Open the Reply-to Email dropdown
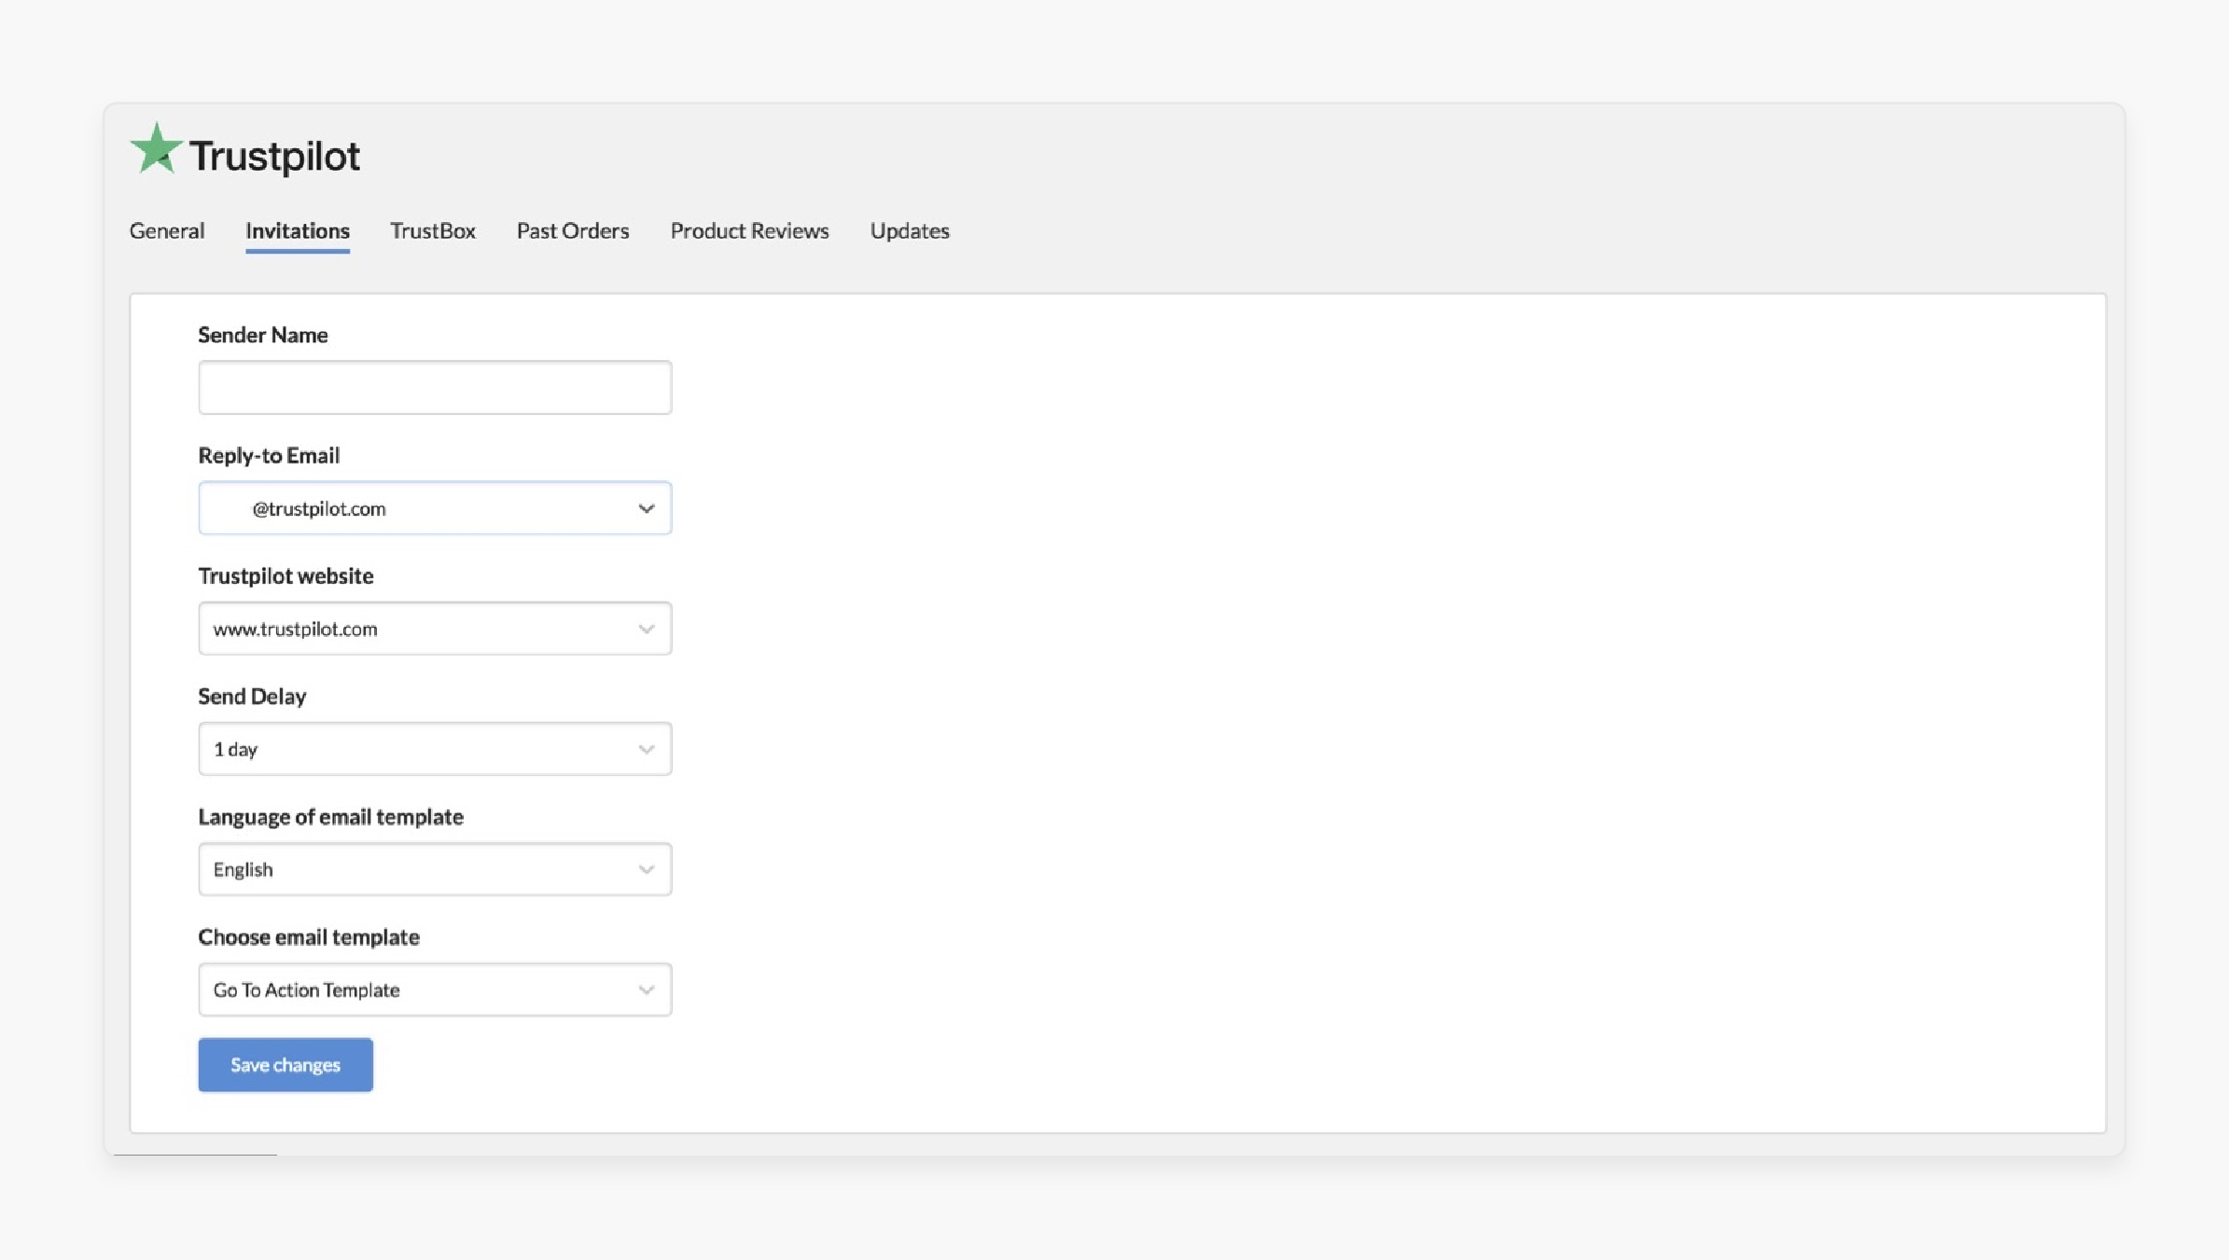The height and width of the screenshot is (1260, 2229). coord(435,508)
